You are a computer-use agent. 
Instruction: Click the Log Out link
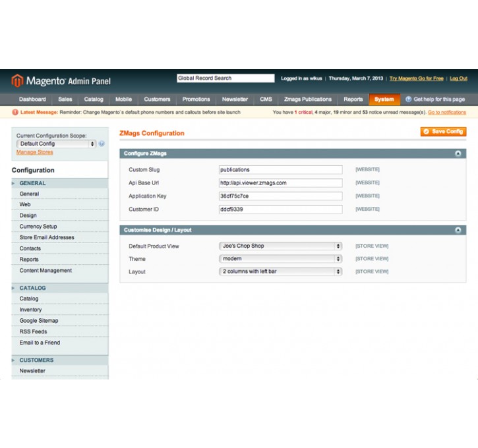pos(458,78)
